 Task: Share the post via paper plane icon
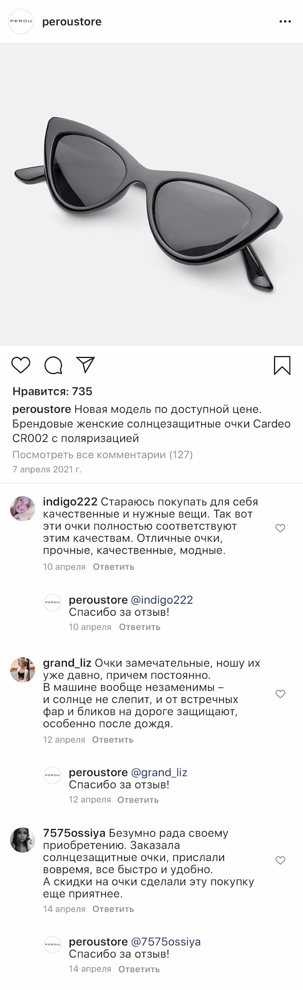tap(86, 365)
